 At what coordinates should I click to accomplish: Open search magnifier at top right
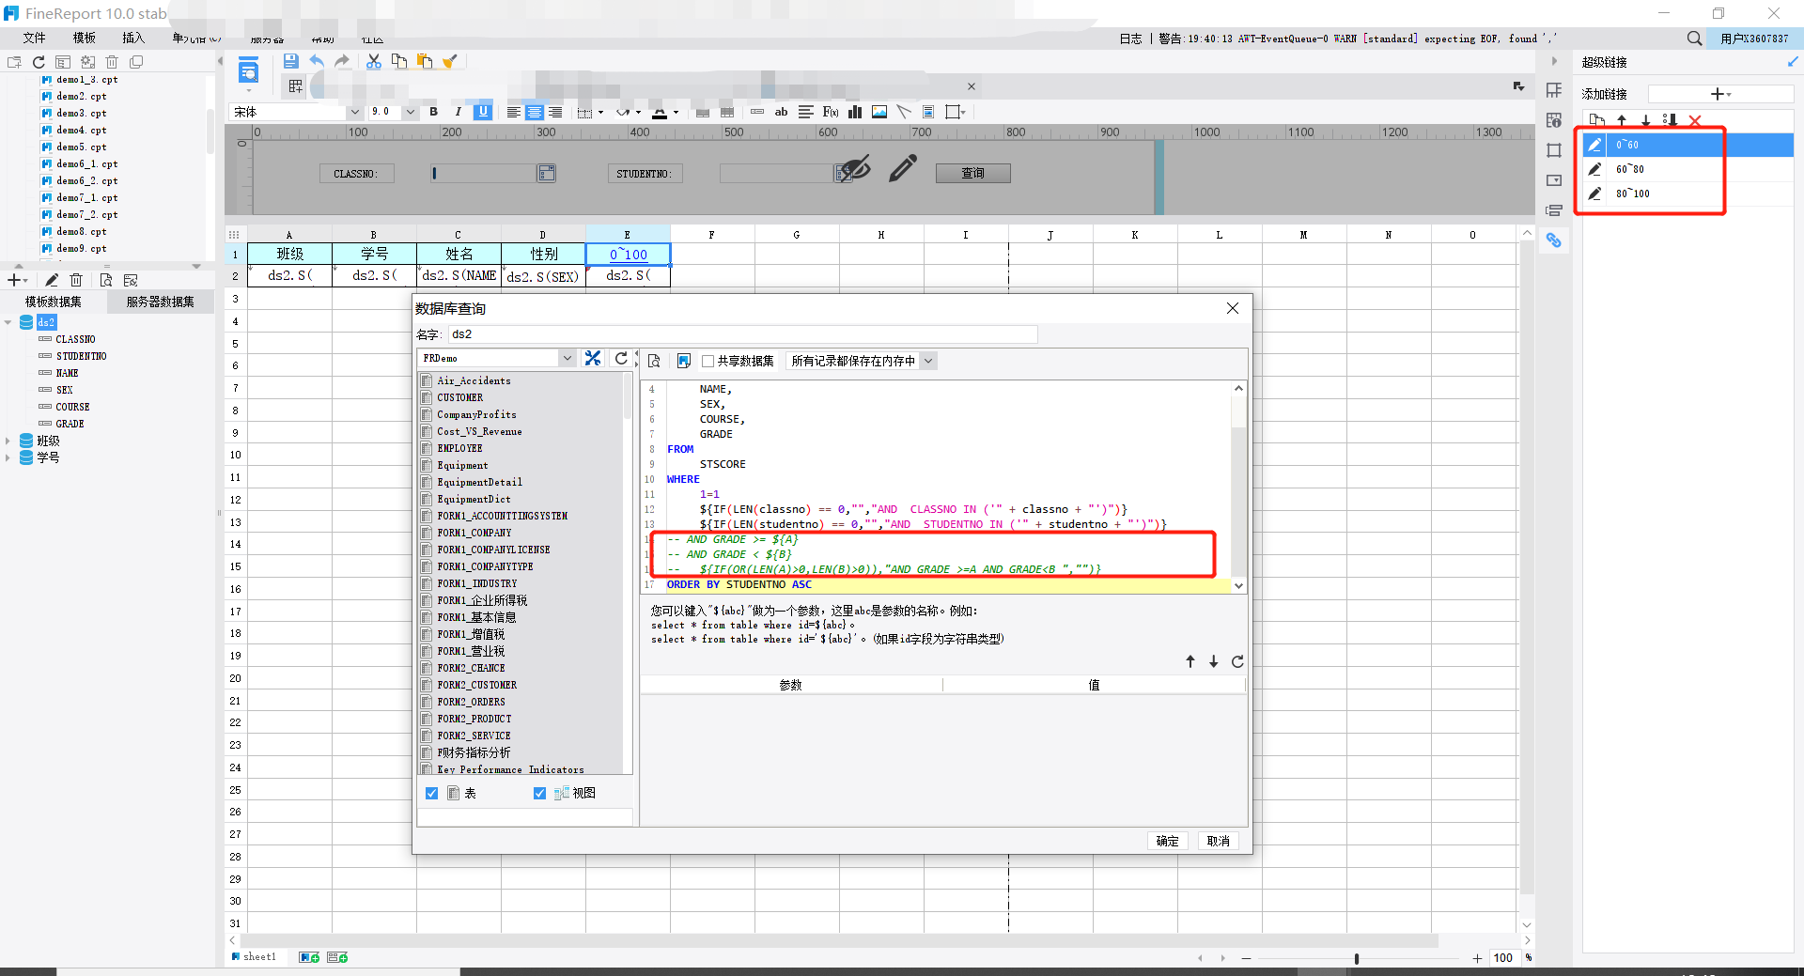point(1694,39)
